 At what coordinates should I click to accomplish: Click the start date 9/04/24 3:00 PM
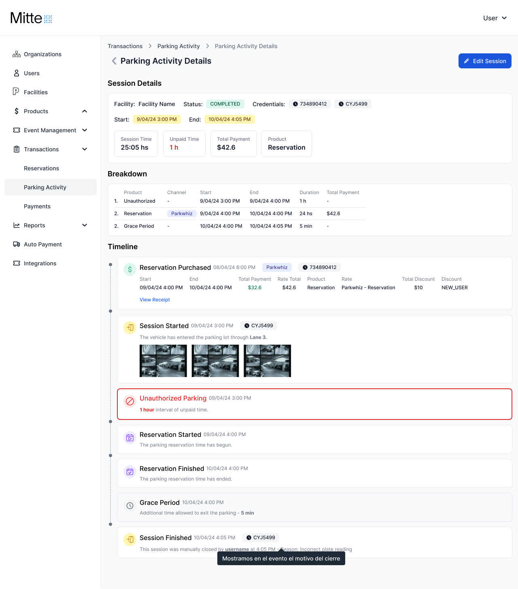157,119
